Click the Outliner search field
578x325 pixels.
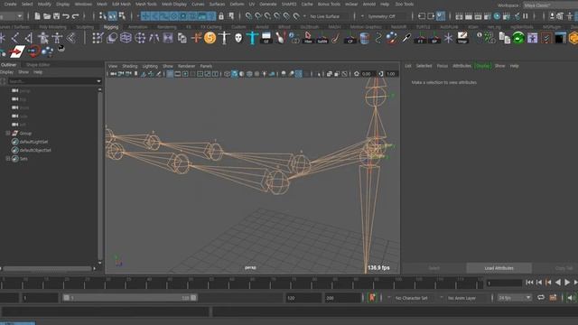54,81
